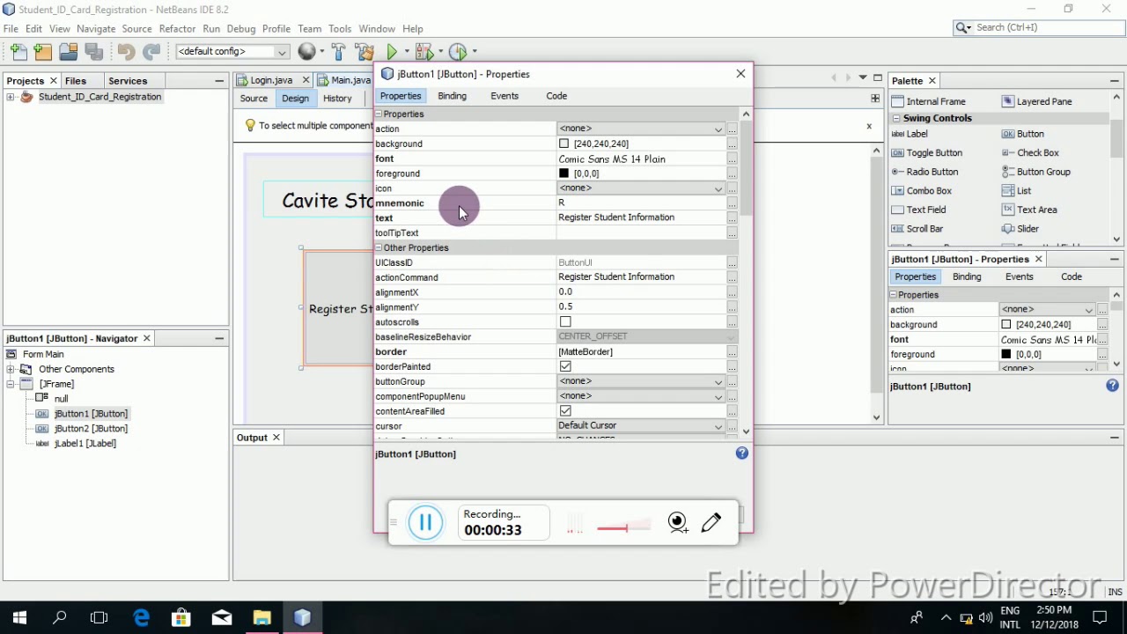The width and height of the screenshot is (1127, 634).
Task: Collapse JFrame node in Navigator
Action: tap(10, 384)
